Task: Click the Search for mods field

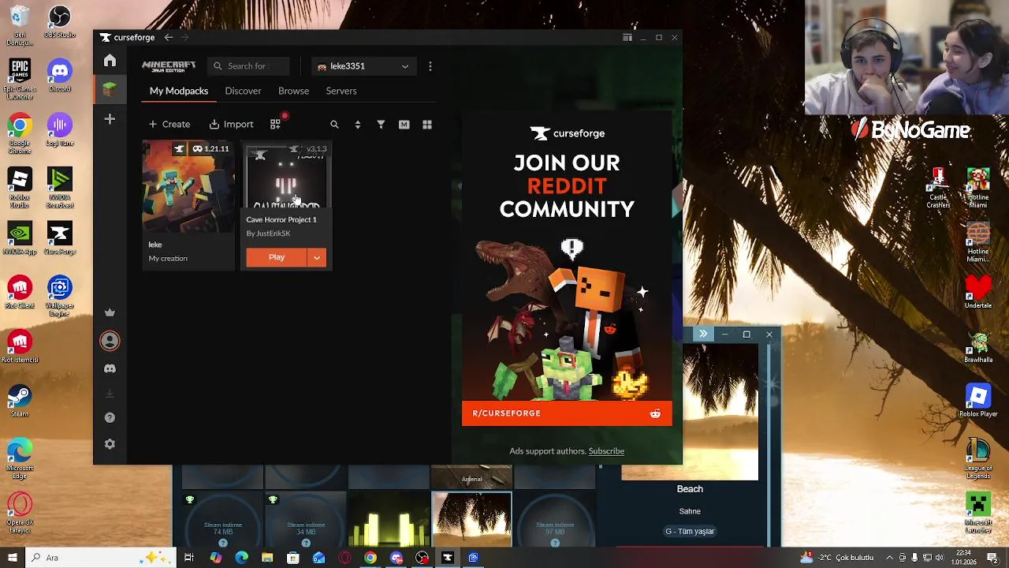Action: coord(249,66)
